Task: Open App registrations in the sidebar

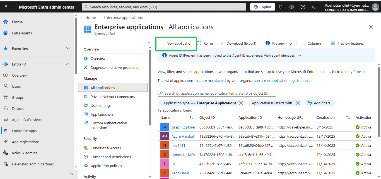Action: pyautogui.click(x=26, y=142)
